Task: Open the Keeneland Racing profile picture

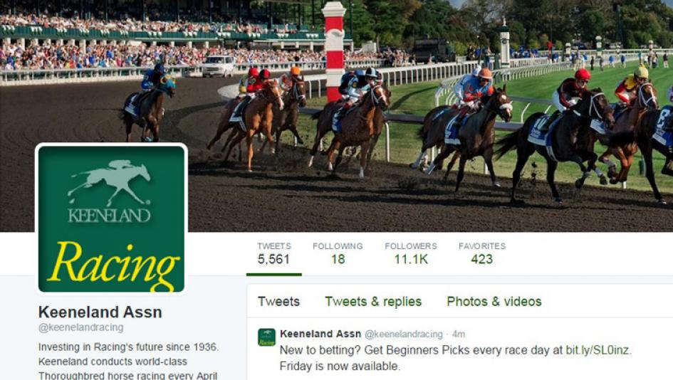Action: pos(111,219)
